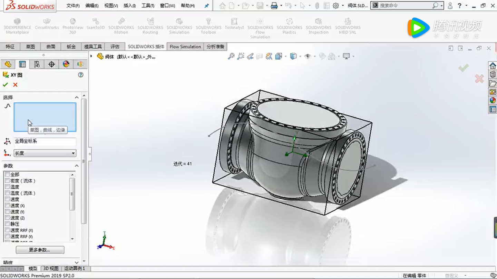The height and width of the screenshot is (279, 497).
Task: Select the zoom to area magnifier icon
Action: click(x=240, y=56)
